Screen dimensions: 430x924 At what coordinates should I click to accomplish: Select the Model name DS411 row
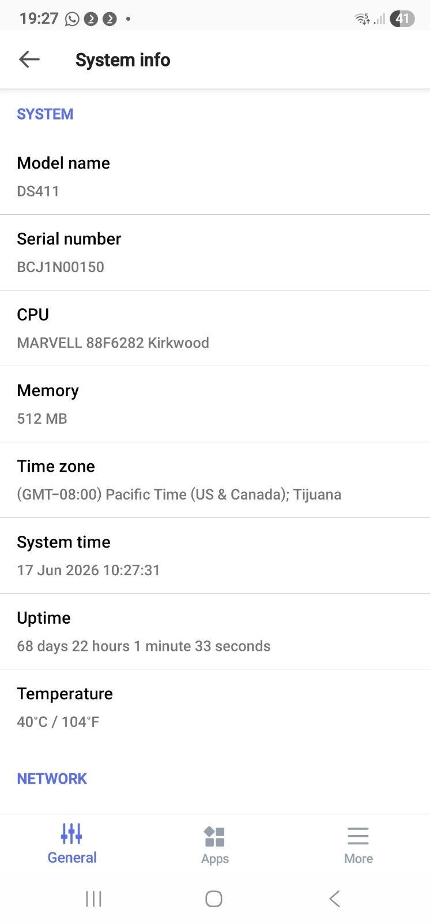[x=215, y=177]
